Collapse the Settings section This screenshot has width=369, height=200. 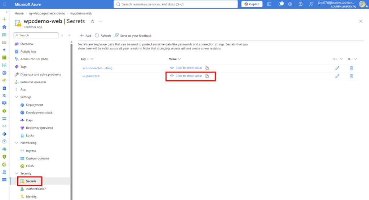click(17, 97)
